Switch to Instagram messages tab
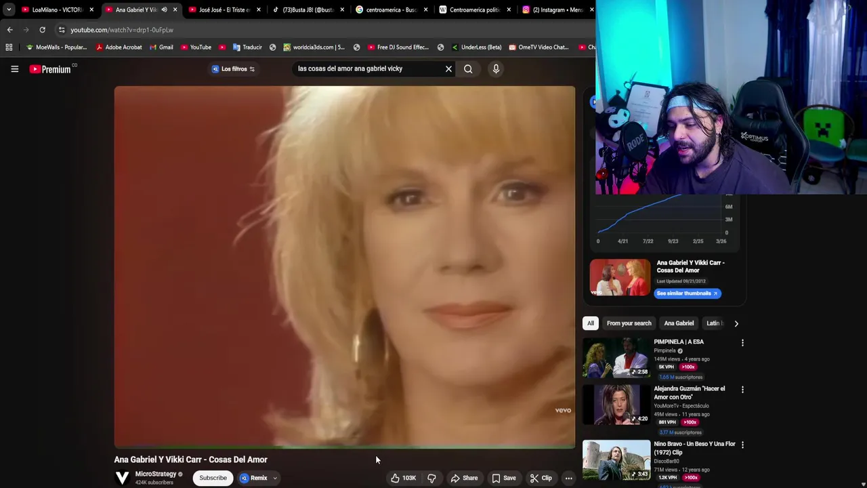 tap(557, 9)
